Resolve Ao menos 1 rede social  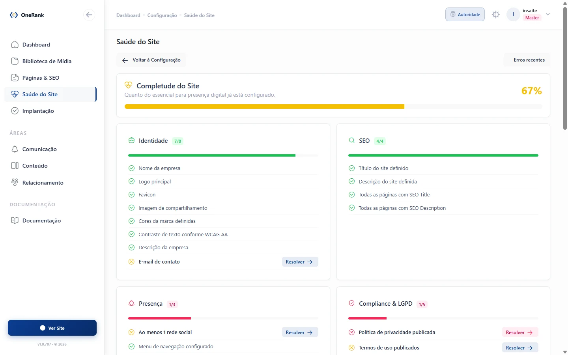pyautogui.click(x=300, y=333)
